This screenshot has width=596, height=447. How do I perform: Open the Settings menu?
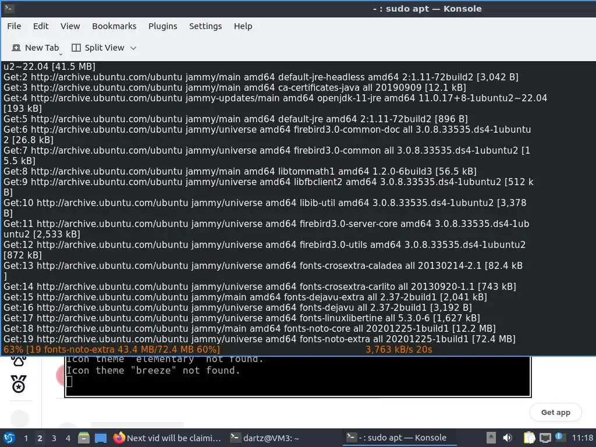pos(205,26)
